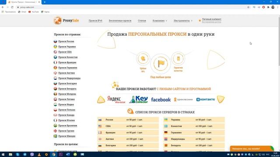Open Прокси Швеция link
This screenshot has height=157, width=280.
coord(67,136)
